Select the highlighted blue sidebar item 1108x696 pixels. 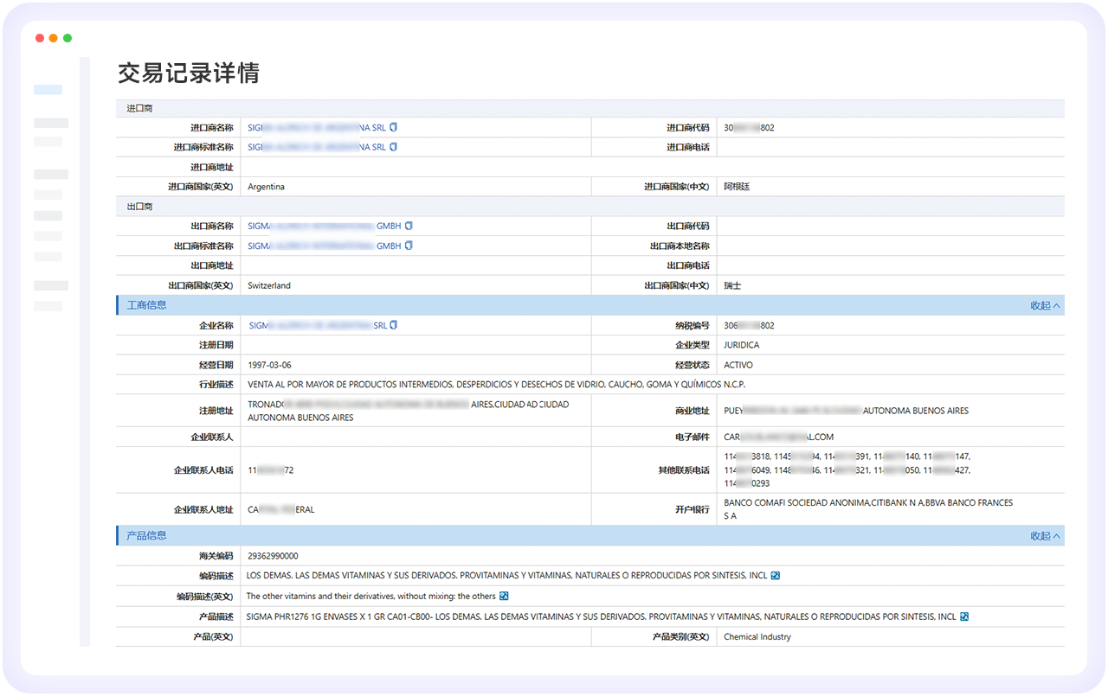coord(48,90)
